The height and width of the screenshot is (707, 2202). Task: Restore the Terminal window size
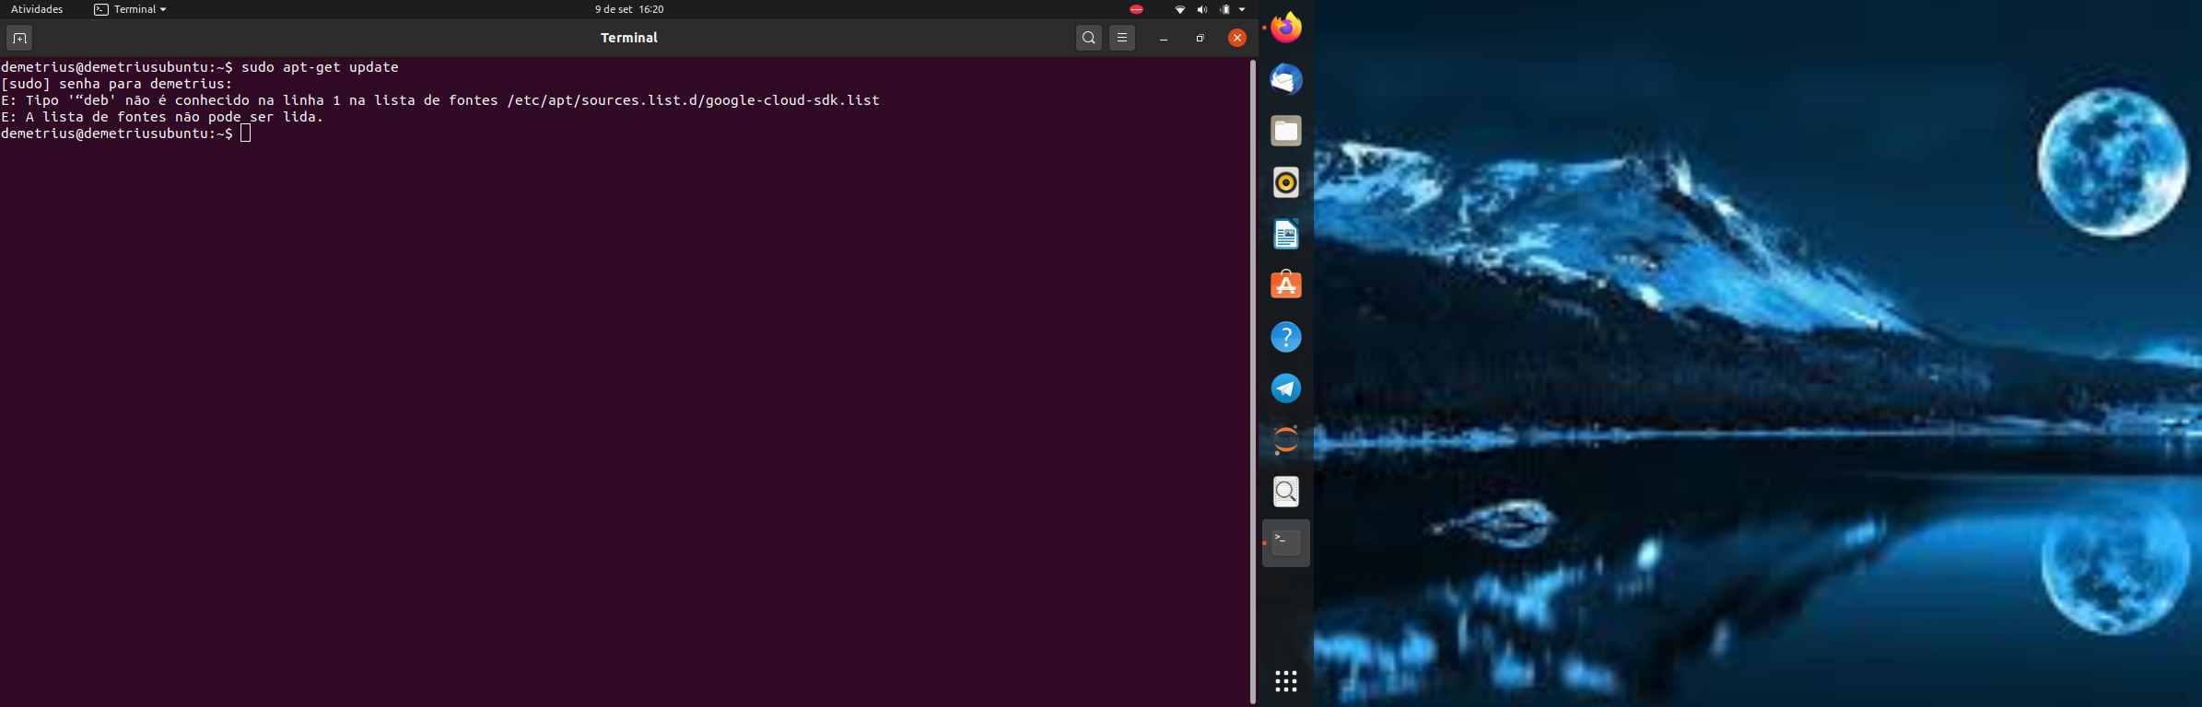tap(1201, 39)
